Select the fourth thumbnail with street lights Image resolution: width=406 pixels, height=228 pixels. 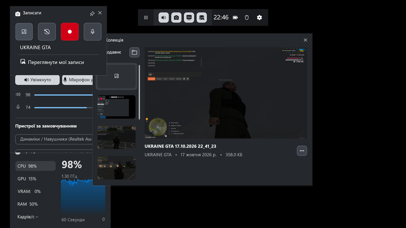(116, 168)
